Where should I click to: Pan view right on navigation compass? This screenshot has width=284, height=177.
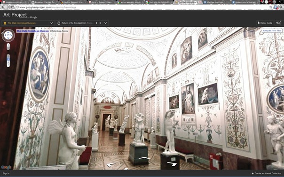(11, 35)
